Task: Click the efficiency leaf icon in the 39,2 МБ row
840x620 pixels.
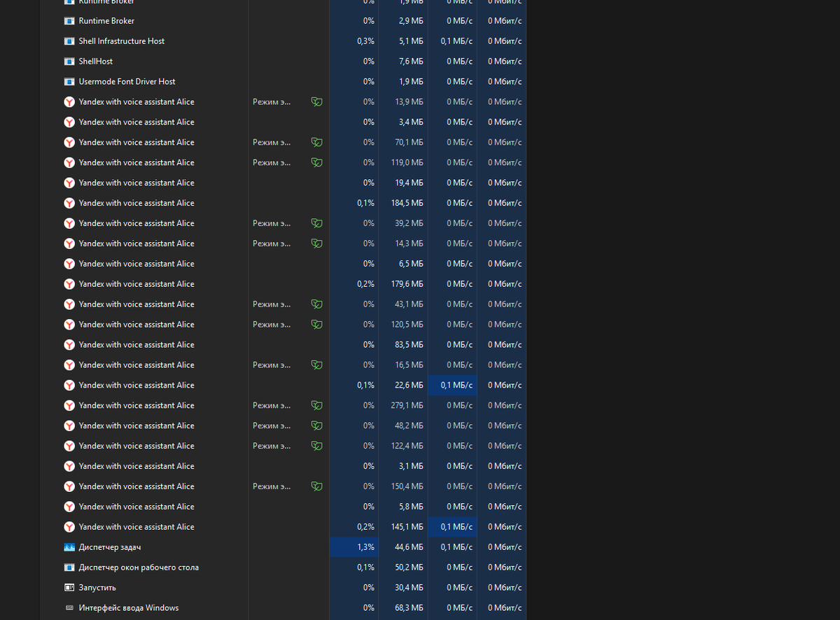Action: tap(317, 223)
